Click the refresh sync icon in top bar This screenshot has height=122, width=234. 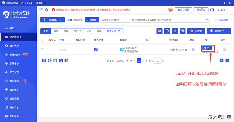(x=47, y=10)
